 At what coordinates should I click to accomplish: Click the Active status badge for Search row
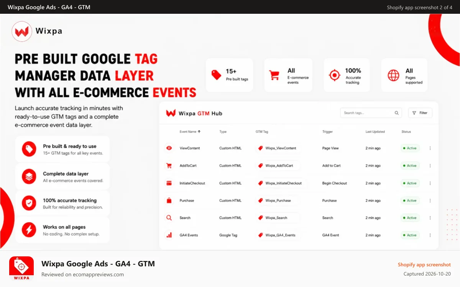click(x=410, y=218)
